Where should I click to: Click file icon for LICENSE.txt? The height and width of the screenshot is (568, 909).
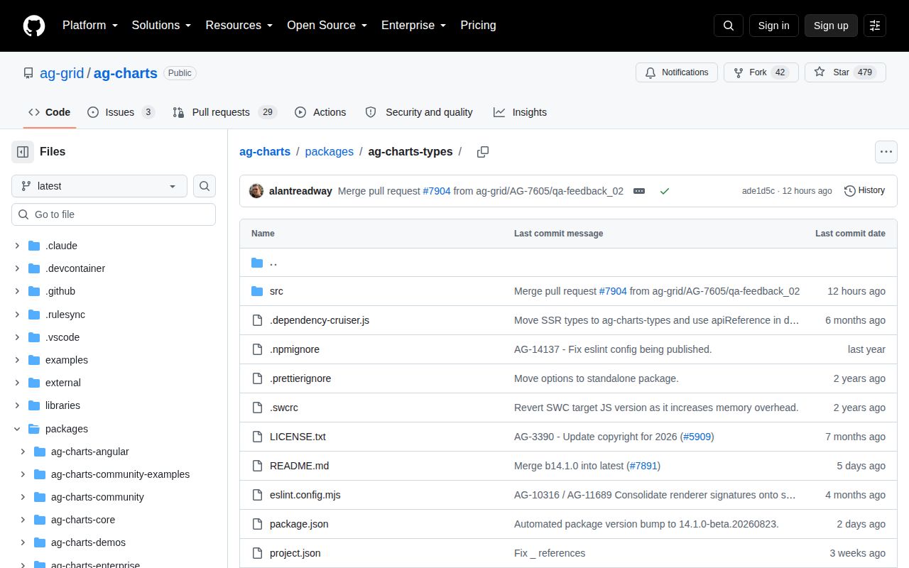pos(257,437)
